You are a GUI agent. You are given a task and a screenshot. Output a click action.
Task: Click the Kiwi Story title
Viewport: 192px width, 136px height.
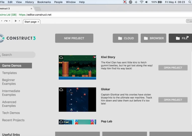(108, 57)
